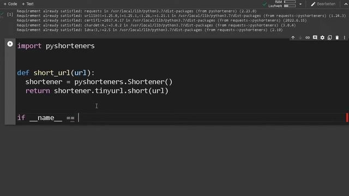The height and width of the screenshot is (196, 349).
Task: Click the RAM usage bar
Action: 290,2
